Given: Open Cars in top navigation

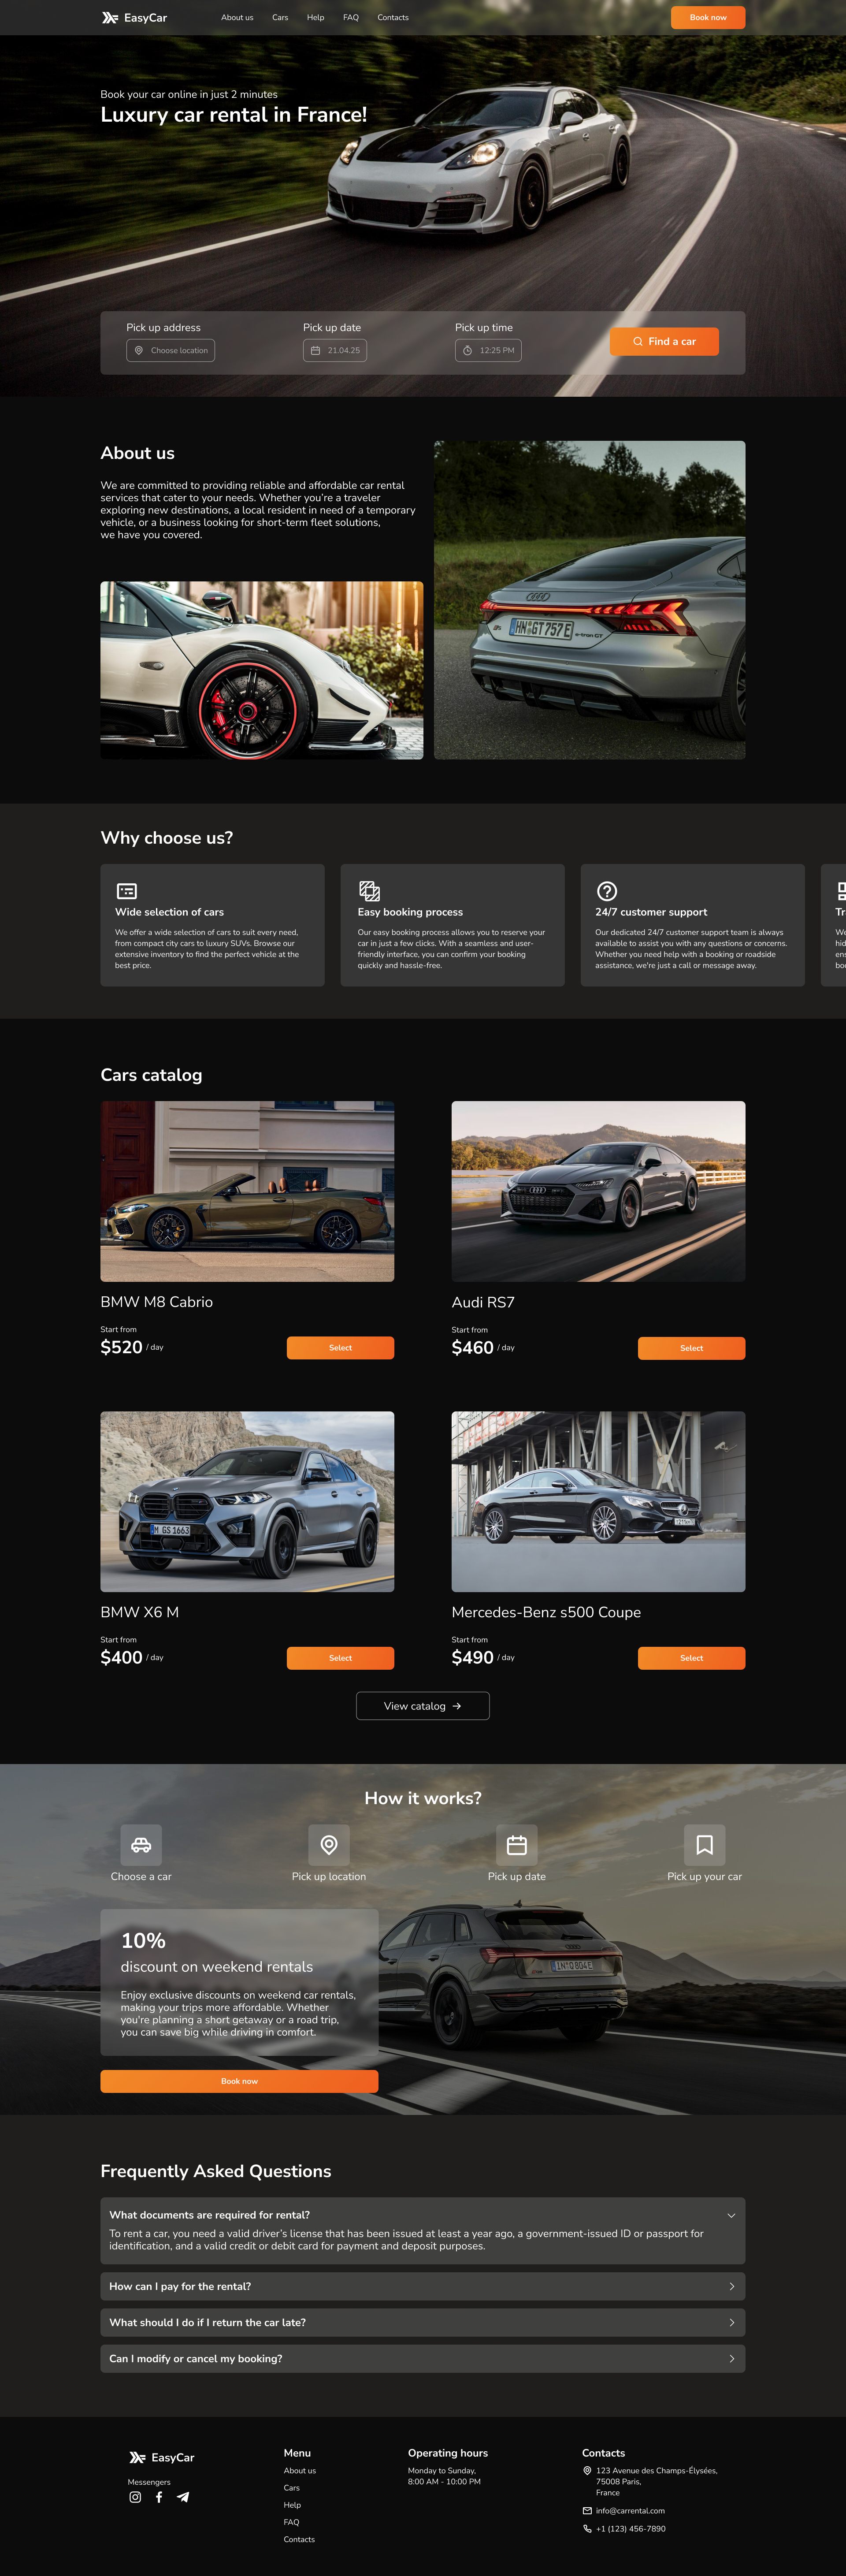Looking at the screenshot, I should click(280, 17).
